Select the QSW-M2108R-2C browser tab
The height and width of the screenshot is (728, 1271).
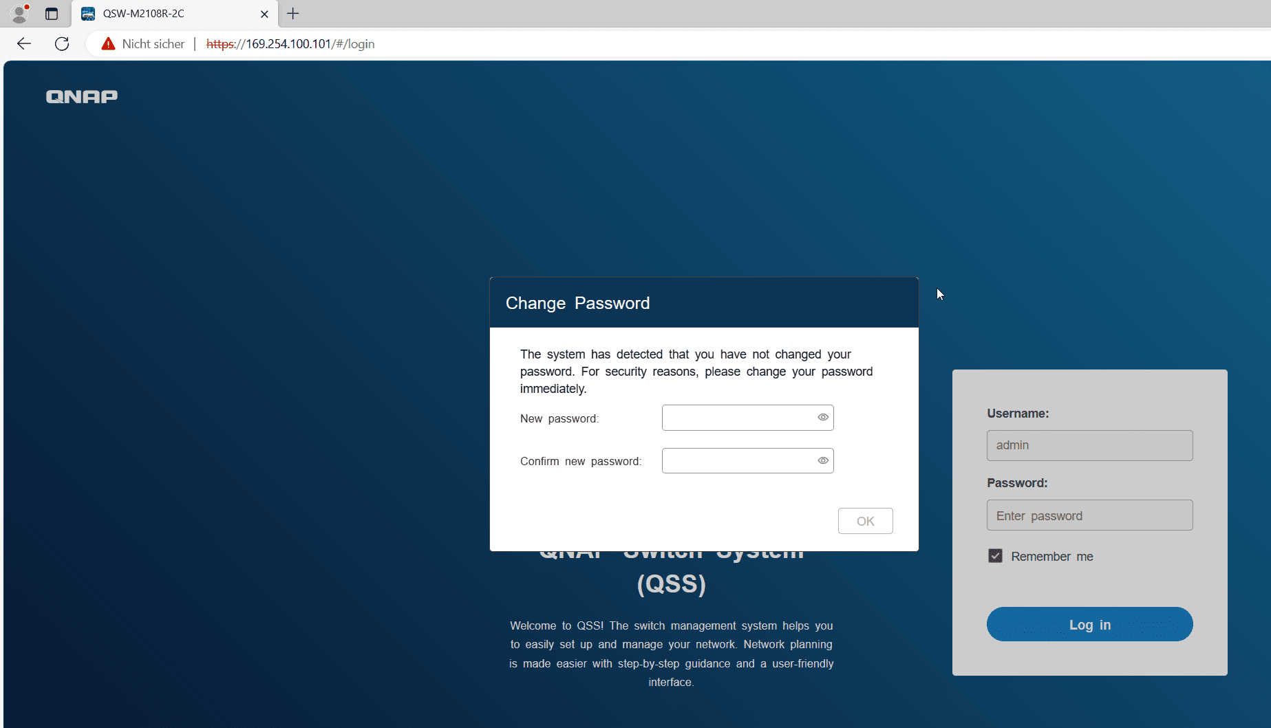coord(175,14)
